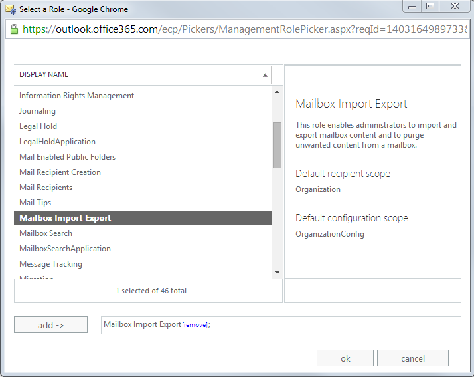Click the role list scroll up arrow
Image resolution: width=474 pixels, height=377 pixels.
point(277,92)
